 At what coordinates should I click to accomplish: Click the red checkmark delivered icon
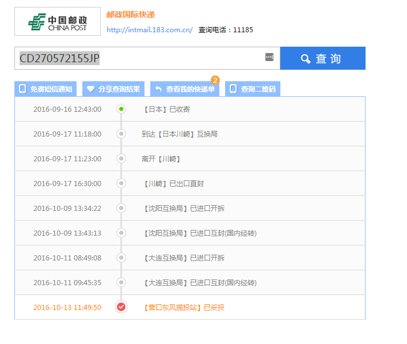[x=121, y=307]
